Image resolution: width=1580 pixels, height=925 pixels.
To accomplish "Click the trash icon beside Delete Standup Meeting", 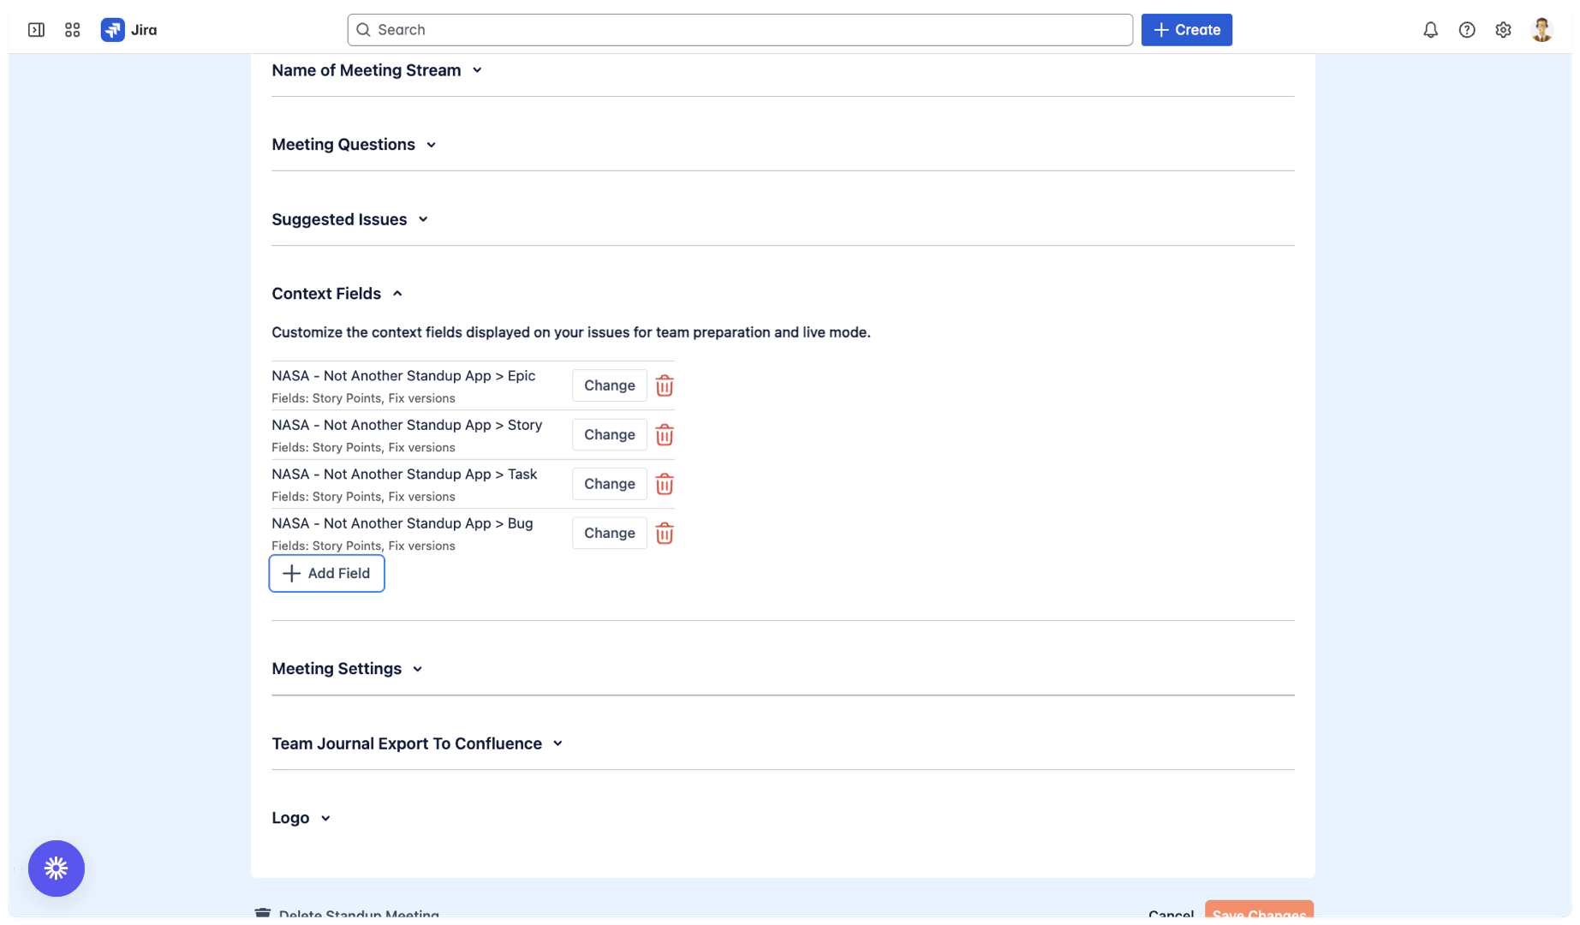I will [x=262, y=914].
